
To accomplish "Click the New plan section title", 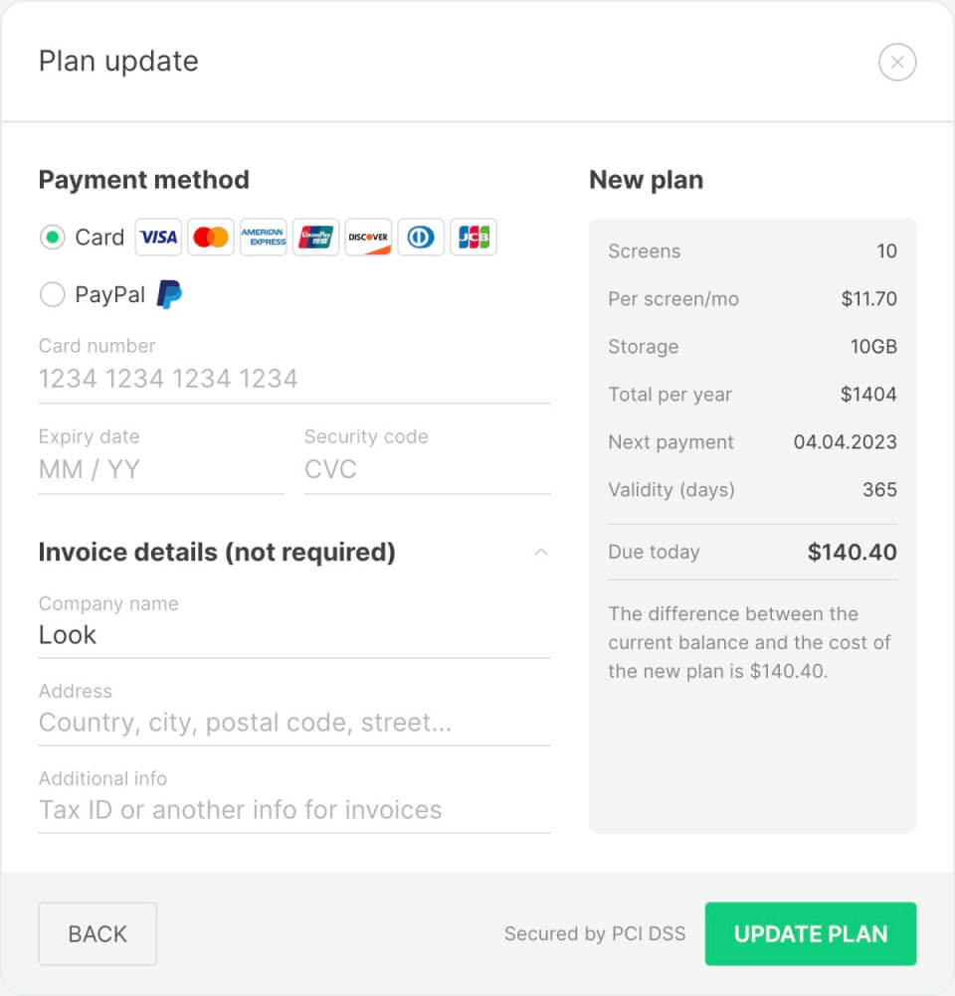I will pos(646,180).
